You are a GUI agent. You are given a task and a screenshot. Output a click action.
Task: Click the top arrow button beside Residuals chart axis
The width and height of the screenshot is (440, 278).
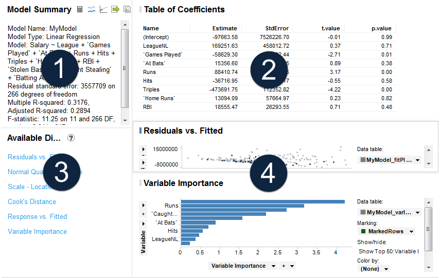tap(144, 149)
